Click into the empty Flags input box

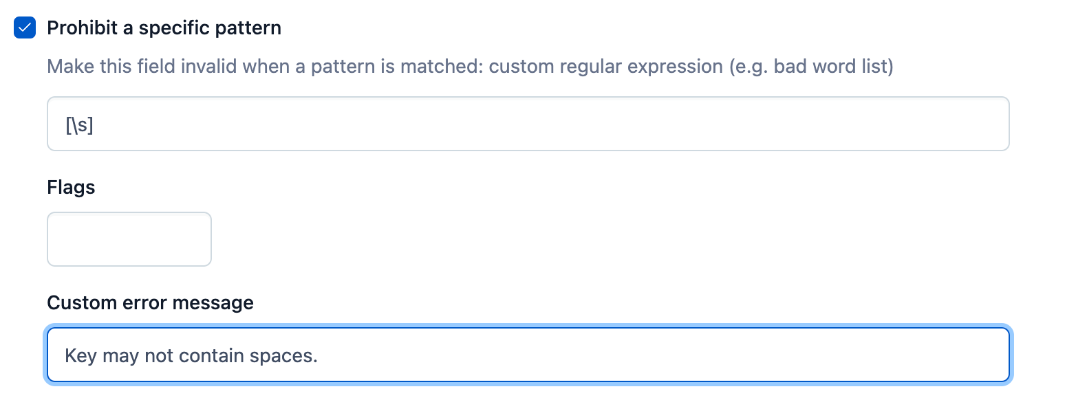[x=129, y=239]
